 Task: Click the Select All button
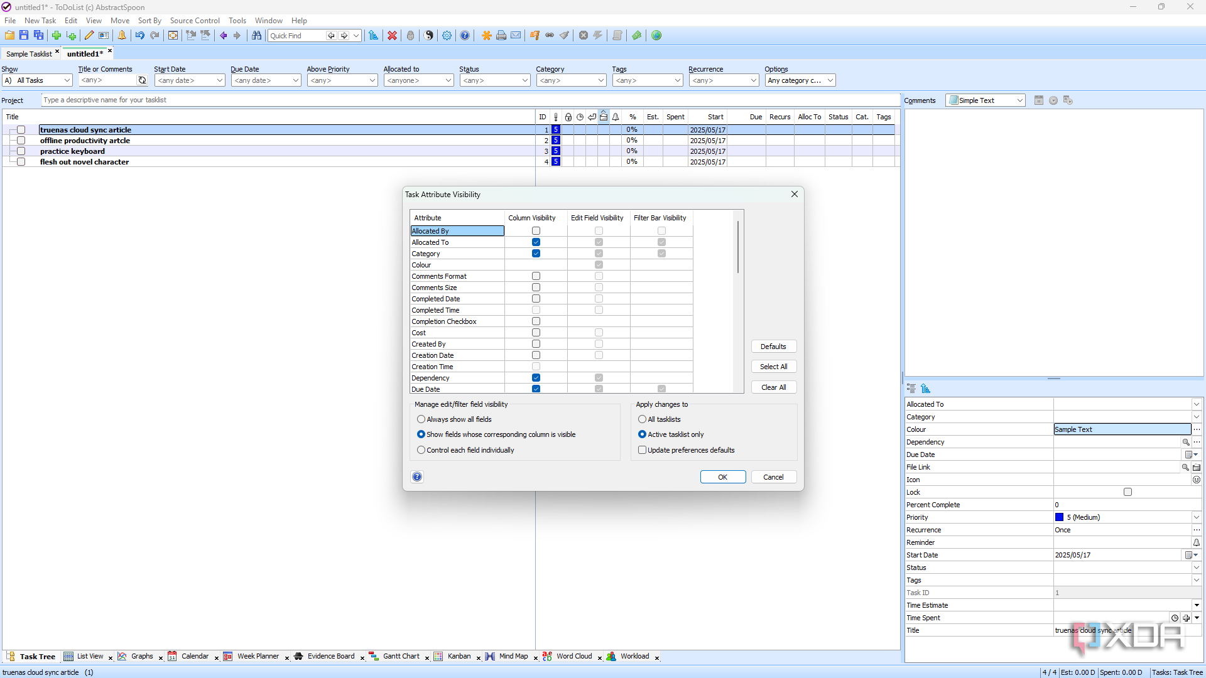[x=774, y=367]
